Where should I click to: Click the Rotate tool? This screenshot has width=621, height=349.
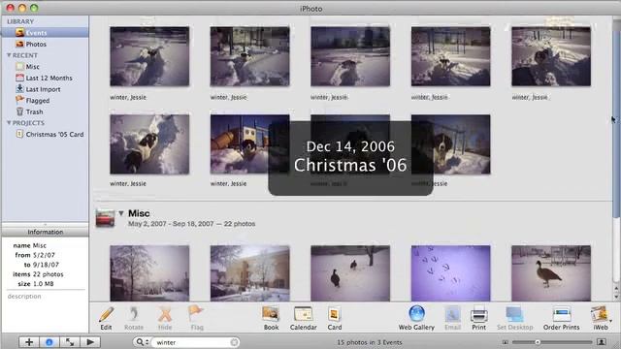click(x=134, y=319)
